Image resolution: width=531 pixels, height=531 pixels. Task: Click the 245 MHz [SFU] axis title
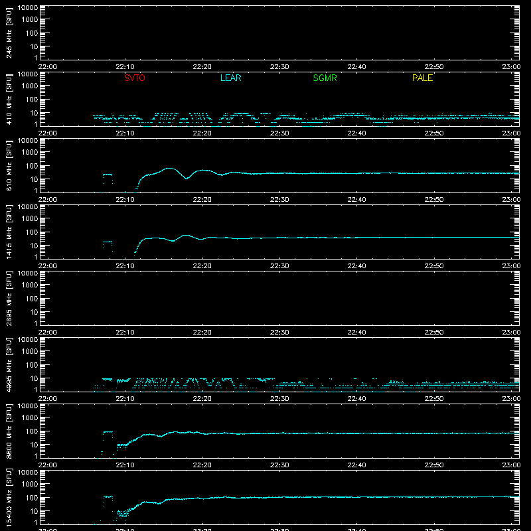pos(9,33)
